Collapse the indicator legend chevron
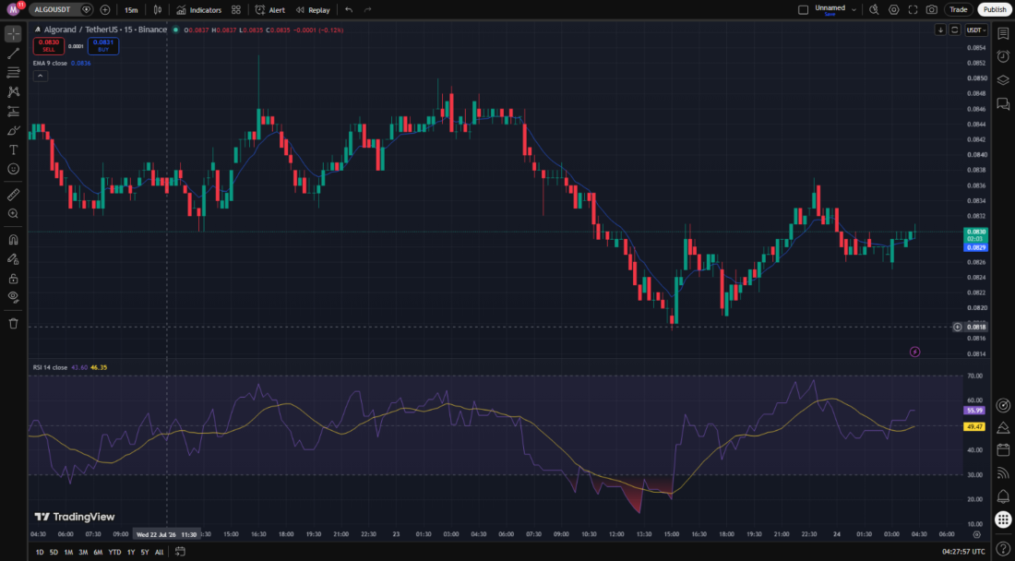Image resolution: width=1015 pixels, height=561 pixels. [40, 76]
